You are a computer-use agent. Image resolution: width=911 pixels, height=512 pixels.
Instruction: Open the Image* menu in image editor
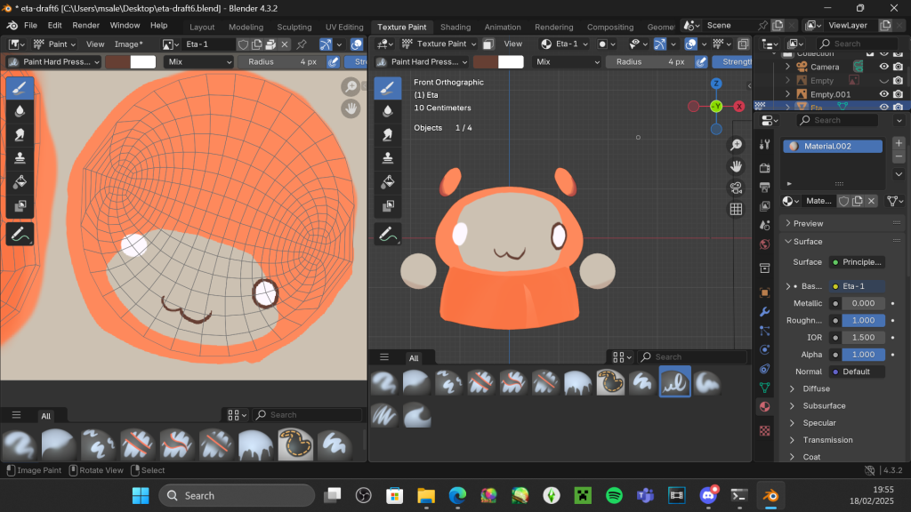coord(128,44)
